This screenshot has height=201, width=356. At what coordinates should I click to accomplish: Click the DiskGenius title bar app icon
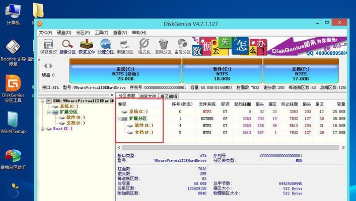click(x=40, y=24)
